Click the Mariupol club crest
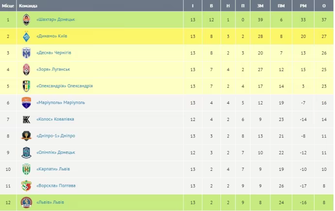The height and width of the screenshot is (211, 335). pos(26,103)
